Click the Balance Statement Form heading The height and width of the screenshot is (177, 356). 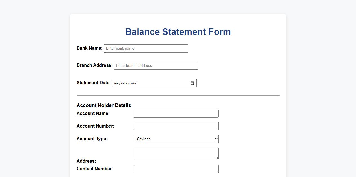[x=178, y=32]
